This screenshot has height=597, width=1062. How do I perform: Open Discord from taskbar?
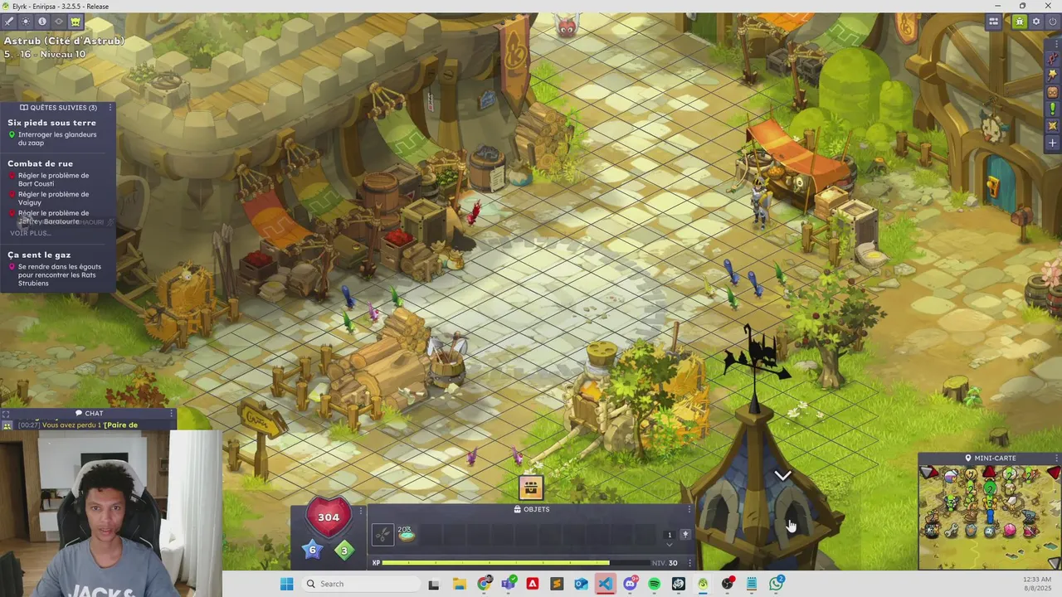630,584
